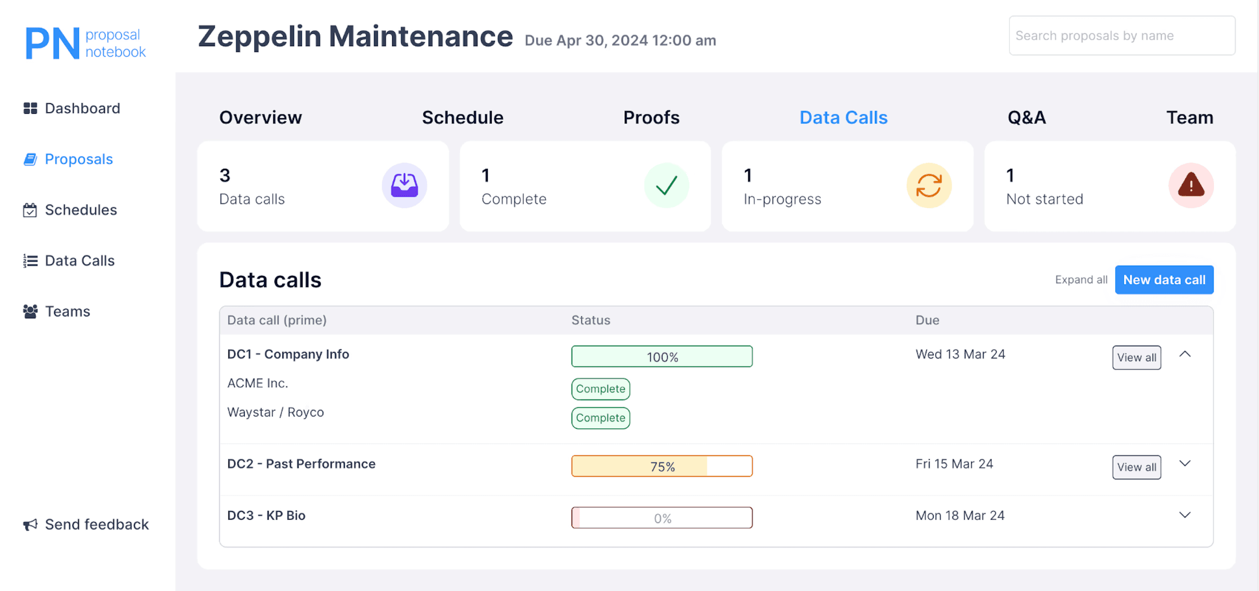Expand the DC2 - Past Performance row
This screenshot has width=1259, height=591.
1185,464
